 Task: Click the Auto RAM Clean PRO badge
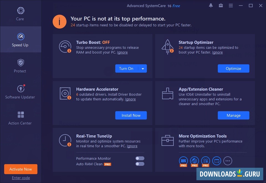coord(108,164)
